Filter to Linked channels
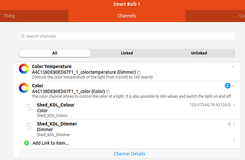245x160 pixels. point(127,53)
